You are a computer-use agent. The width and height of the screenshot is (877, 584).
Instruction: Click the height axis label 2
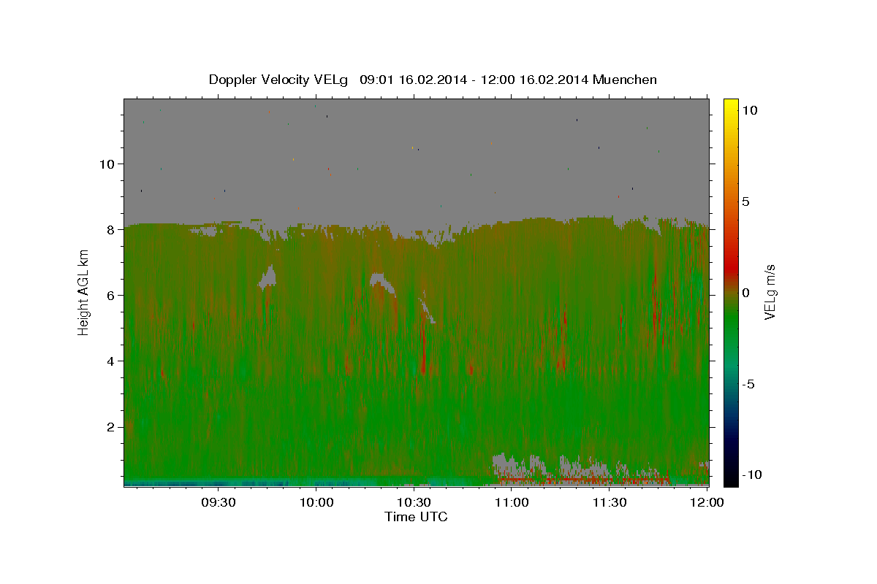point(110,427)
